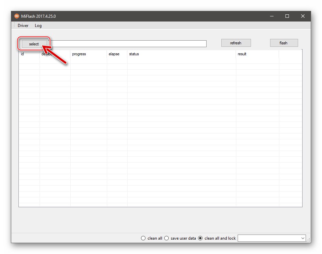Click the flash button

tap(284, 43)
